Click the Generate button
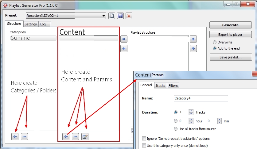The height and width of the screenshot is (149, 257). point(231,25)
